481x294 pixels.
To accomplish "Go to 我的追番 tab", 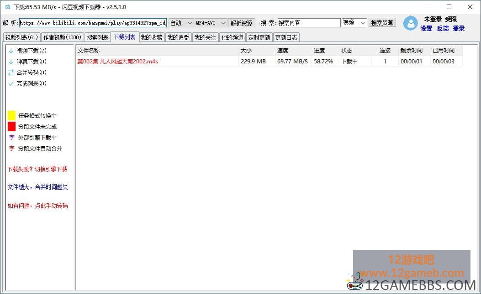I will pos(179,37).
